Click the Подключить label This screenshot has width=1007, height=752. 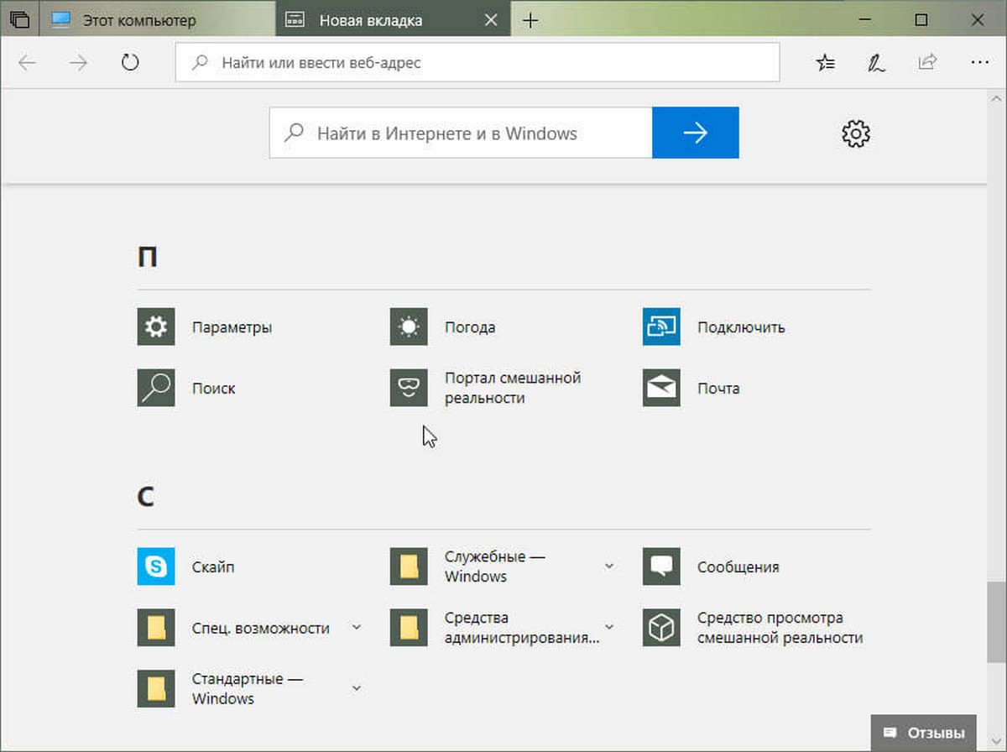pyautogui.click(x=741, y=327)
